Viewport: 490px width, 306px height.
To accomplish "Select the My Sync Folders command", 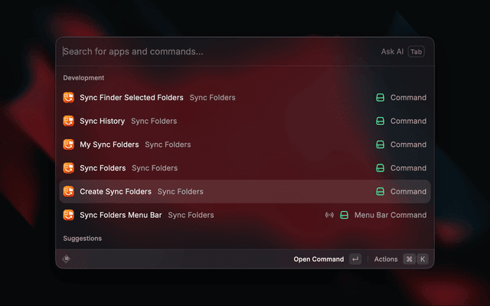I will [x=109, y=145].
